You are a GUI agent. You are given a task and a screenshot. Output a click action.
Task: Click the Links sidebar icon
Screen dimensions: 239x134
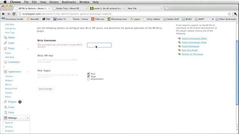[6, 43]
